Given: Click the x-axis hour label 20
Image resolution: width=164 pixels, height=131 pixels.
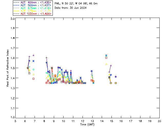Looking at the screenshot, I should 159,121.
